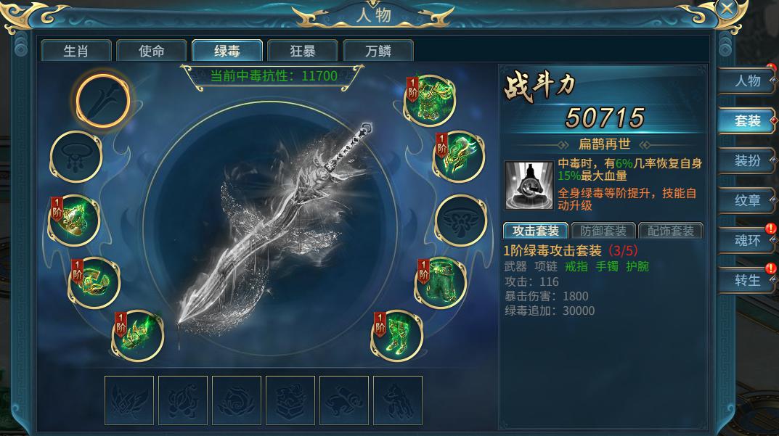The image size is (779, 436).
Task: Switch to the 狂暴 tab
Action: tap(303, 51)
